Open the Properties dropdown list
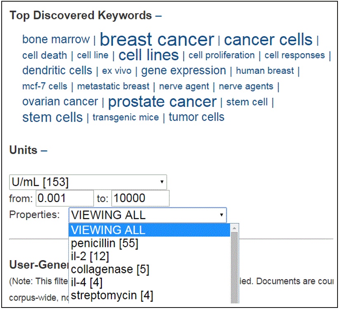The width and height of the screenshot is (340, 310). pos(221,215)
